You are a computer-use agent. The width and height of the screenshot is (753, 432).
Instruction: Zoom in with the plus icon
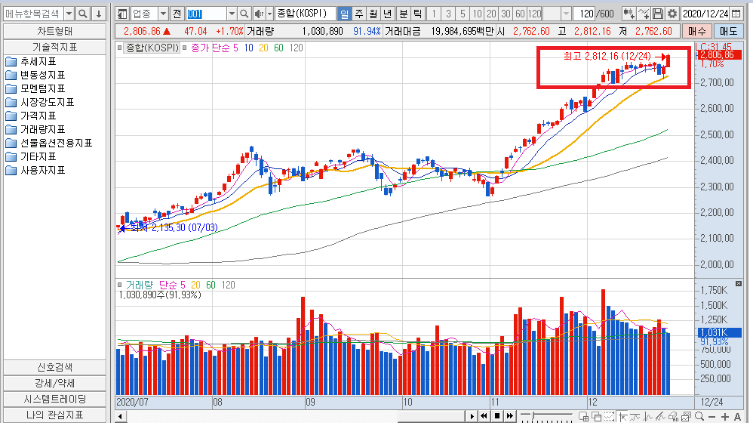pyautogui.click(x=724, y=417)
